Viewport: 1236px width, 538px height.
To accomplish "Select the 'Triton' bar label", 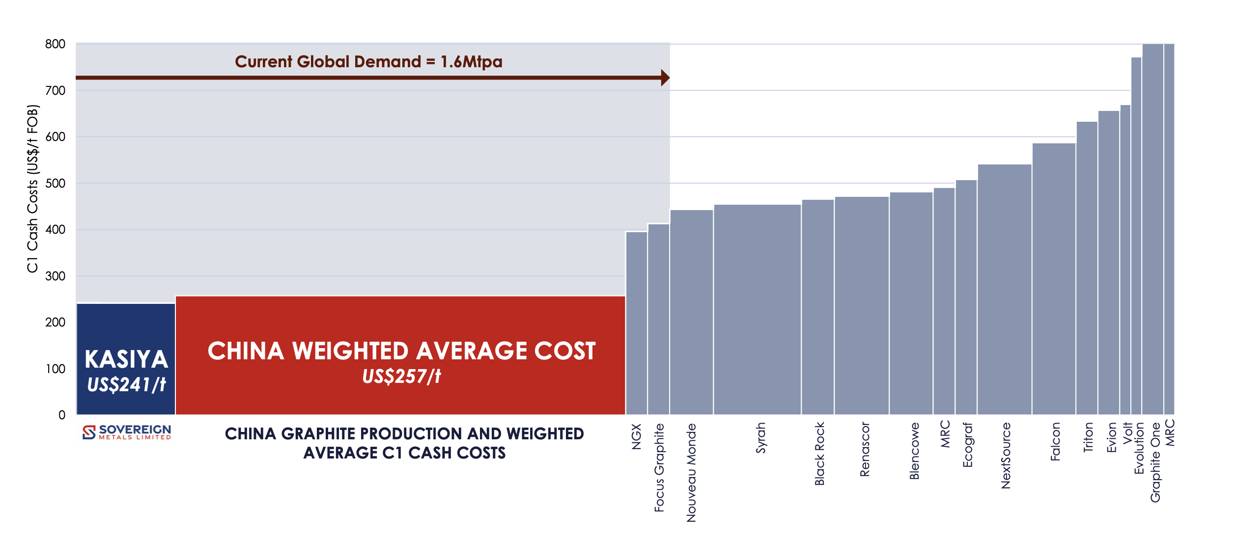I will (1088, 437).
